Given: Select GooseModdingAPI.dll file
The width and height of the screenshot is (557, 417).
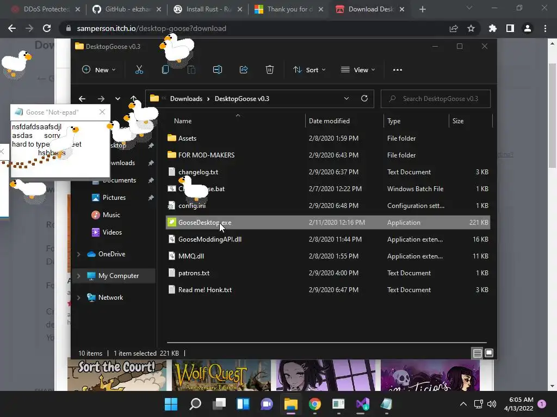Looking at the screenshot, I should click(x=327, y=239).
